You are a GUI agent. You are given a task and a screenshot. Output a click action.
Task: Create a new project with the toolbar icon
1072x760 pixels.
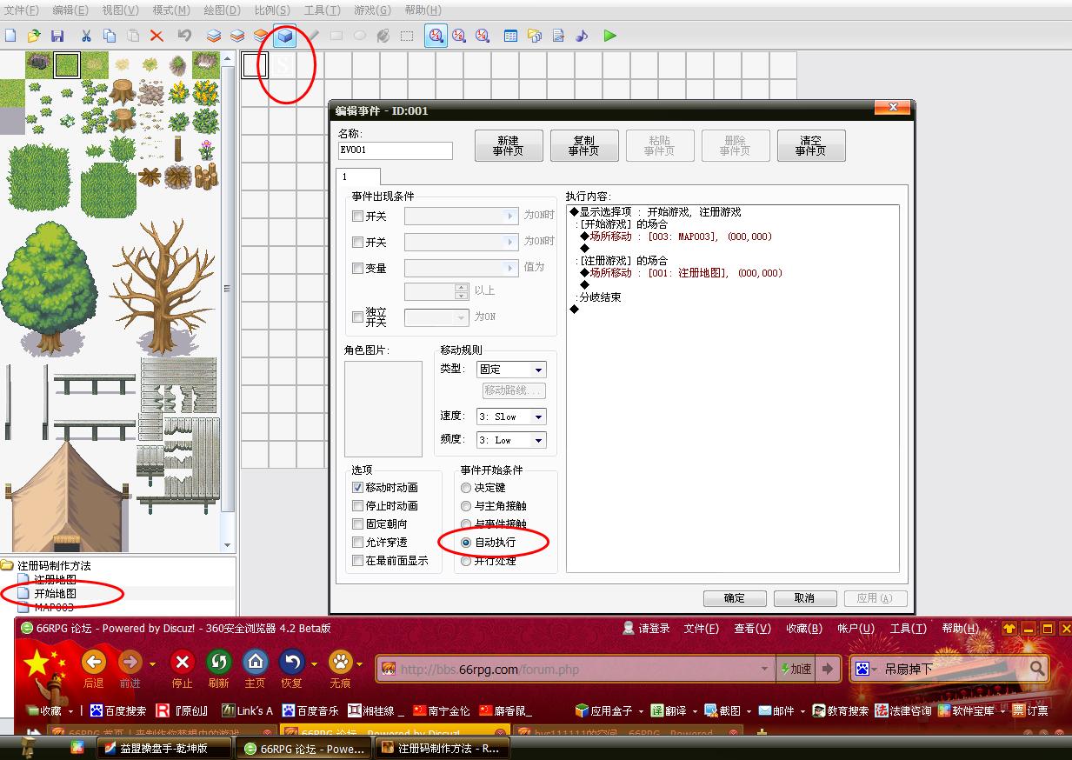(10, 36)
